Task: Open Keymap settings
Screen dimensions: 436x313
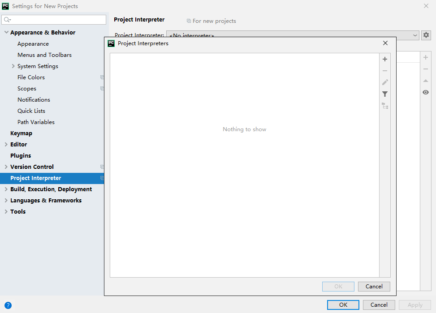Action: point(21,133)
